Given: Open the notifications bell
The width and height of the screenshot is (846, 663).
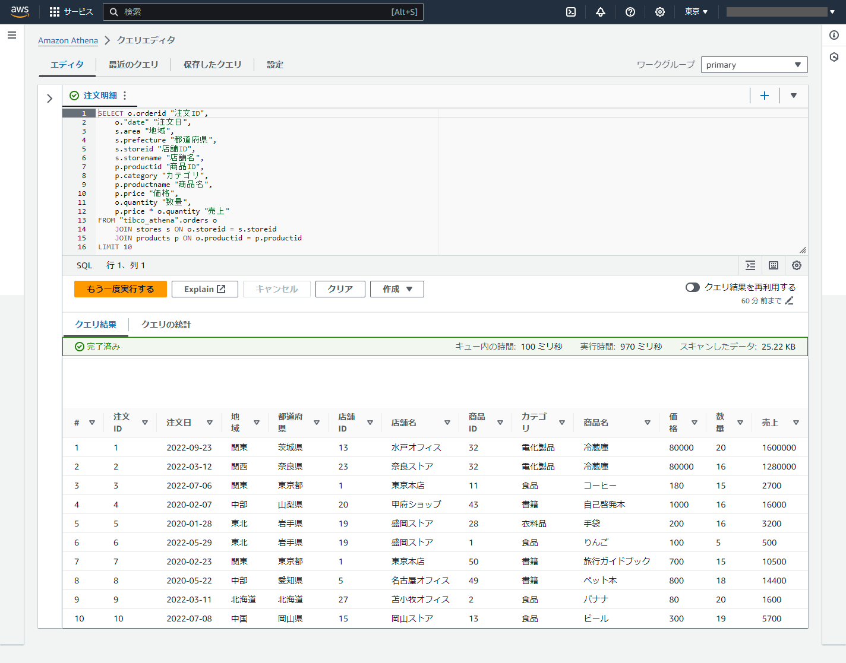Looking at the screenshot, I should [x=601, y=12].
